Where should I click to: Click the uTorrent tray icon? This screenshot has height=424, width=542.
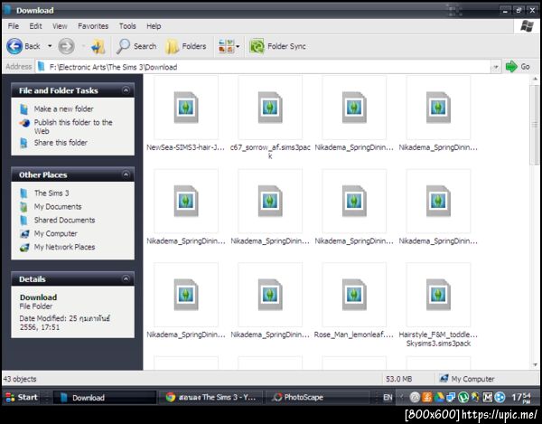pos(463,398)
